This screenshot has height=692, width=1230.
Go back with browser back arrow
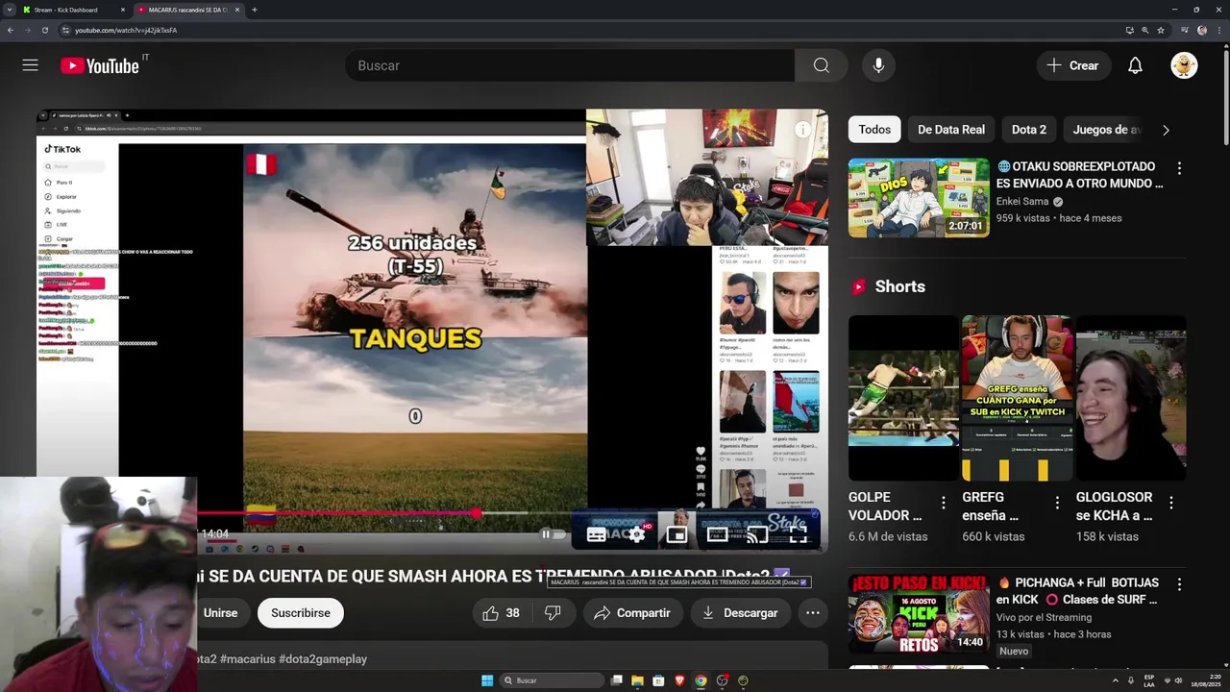(11, 30)
